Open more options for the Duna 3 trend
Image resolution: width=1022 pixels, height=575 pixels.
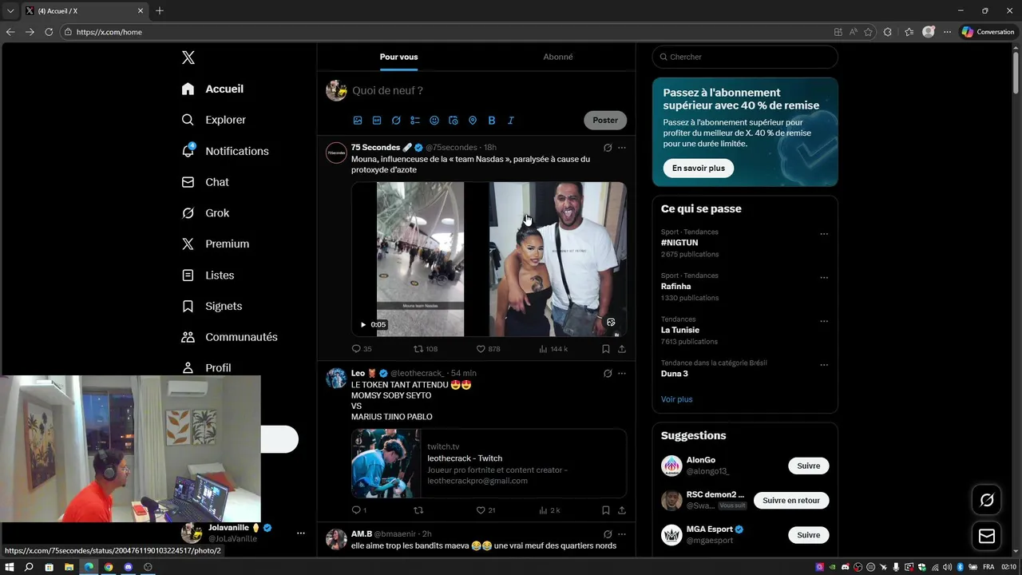tap(824, 365)
